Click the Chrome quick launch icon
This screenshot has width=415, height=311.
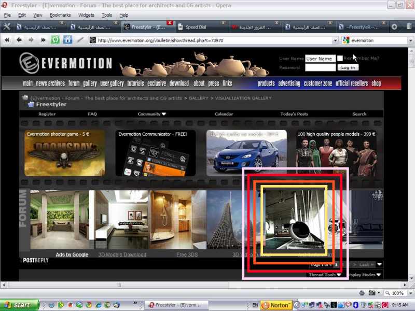pyautogui.click(x=89, y=305)
